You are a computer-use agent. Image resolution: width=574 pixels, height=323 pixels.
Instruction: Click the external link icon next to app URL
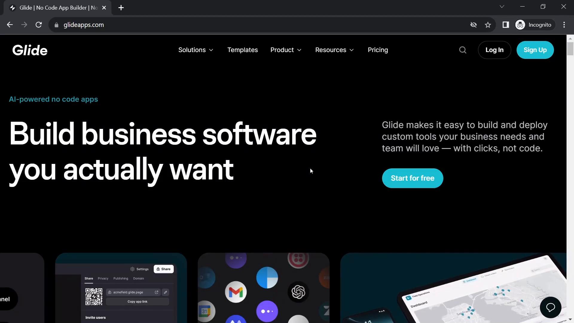(x=157, y=292)
